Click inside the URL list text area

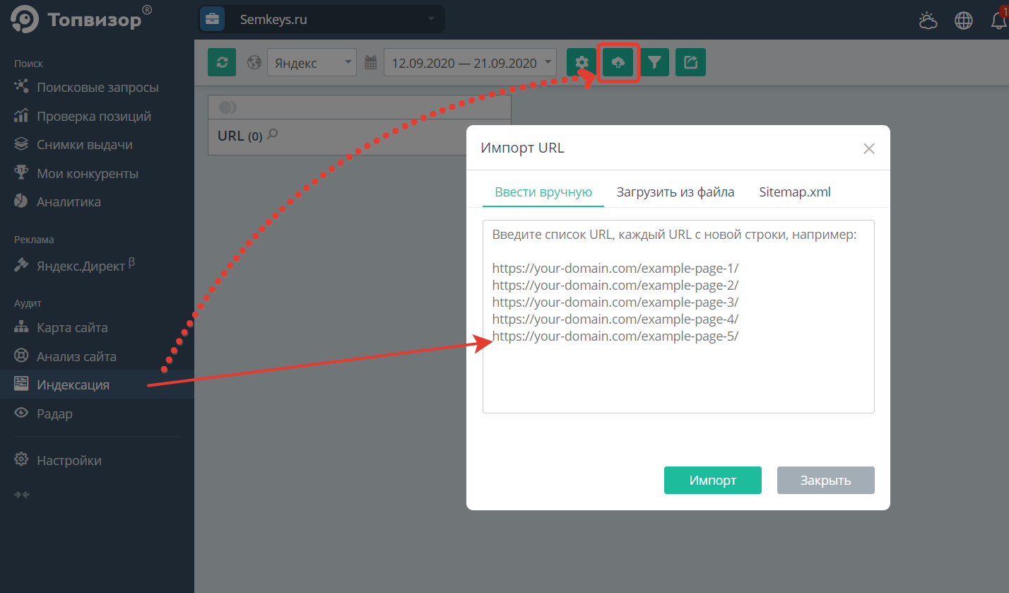(x=678, y=375)
